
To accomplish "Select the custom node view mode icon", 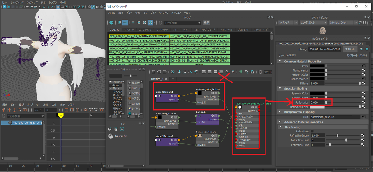I will click(221, 72).
